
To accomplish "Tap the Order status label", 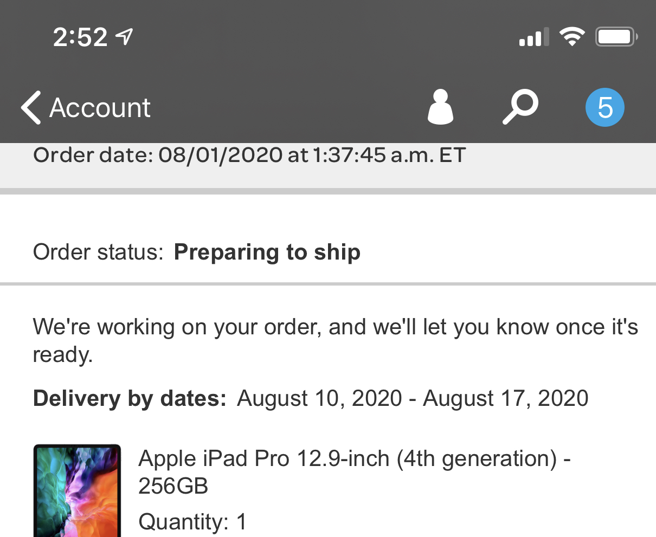I will coord(98,253).
